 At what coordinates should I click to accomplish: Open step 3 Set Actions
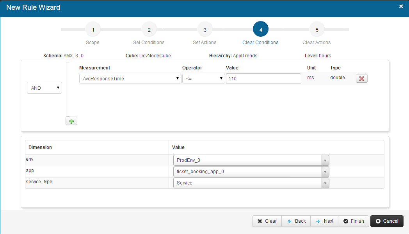(205, 30)
